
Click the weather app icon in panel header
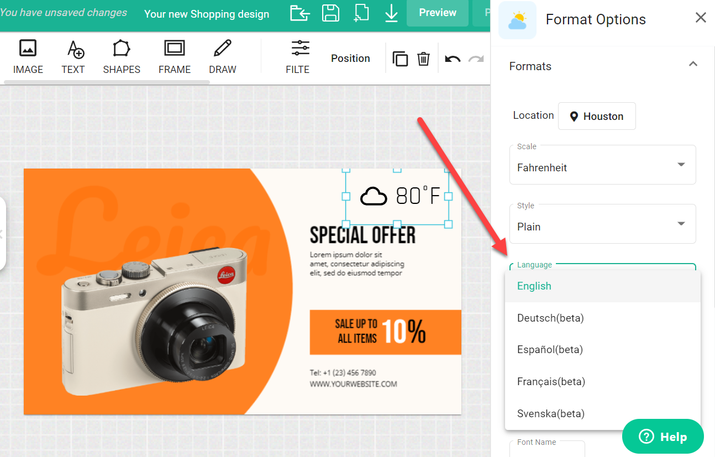tap(517, 20)
